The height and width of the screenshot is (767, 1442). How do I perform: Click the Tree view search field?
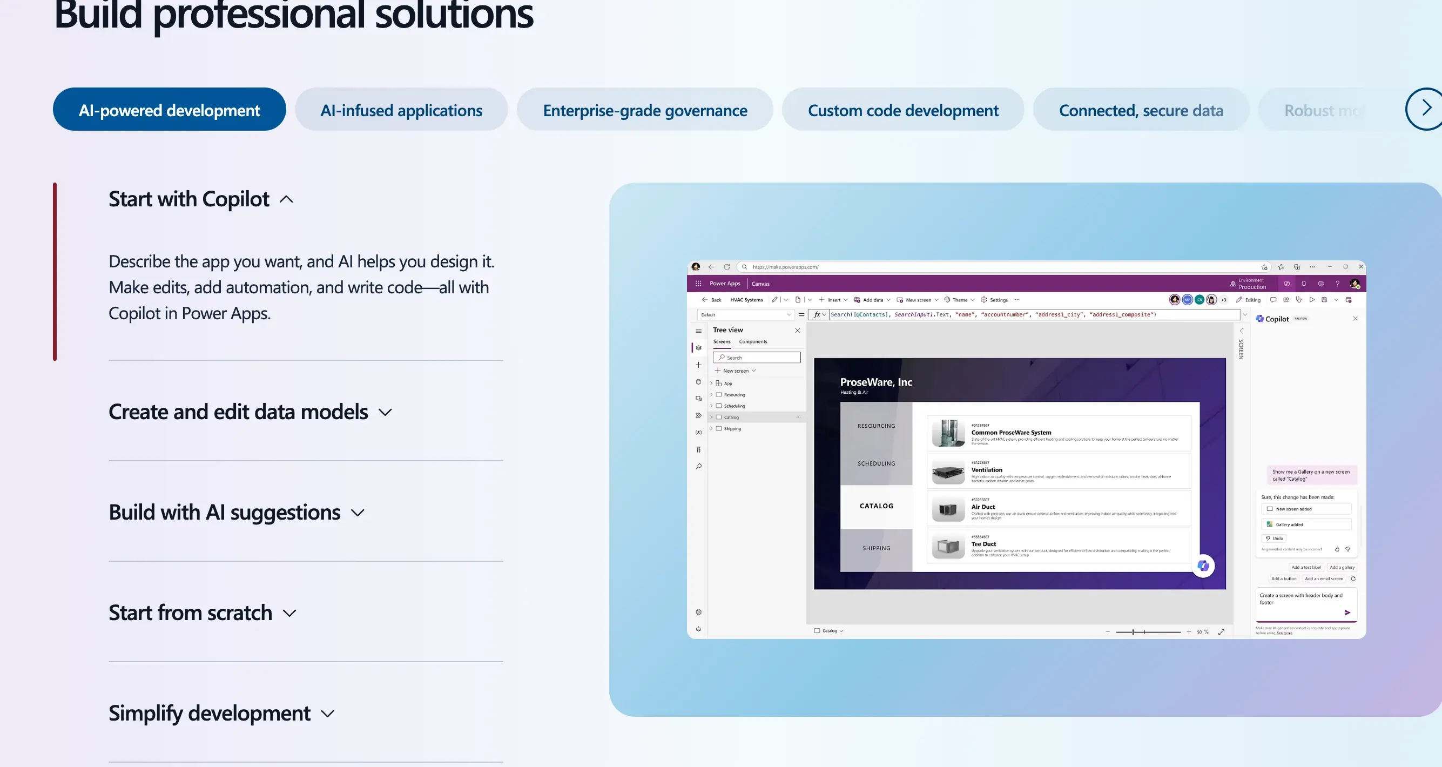[x=757, y=357]
